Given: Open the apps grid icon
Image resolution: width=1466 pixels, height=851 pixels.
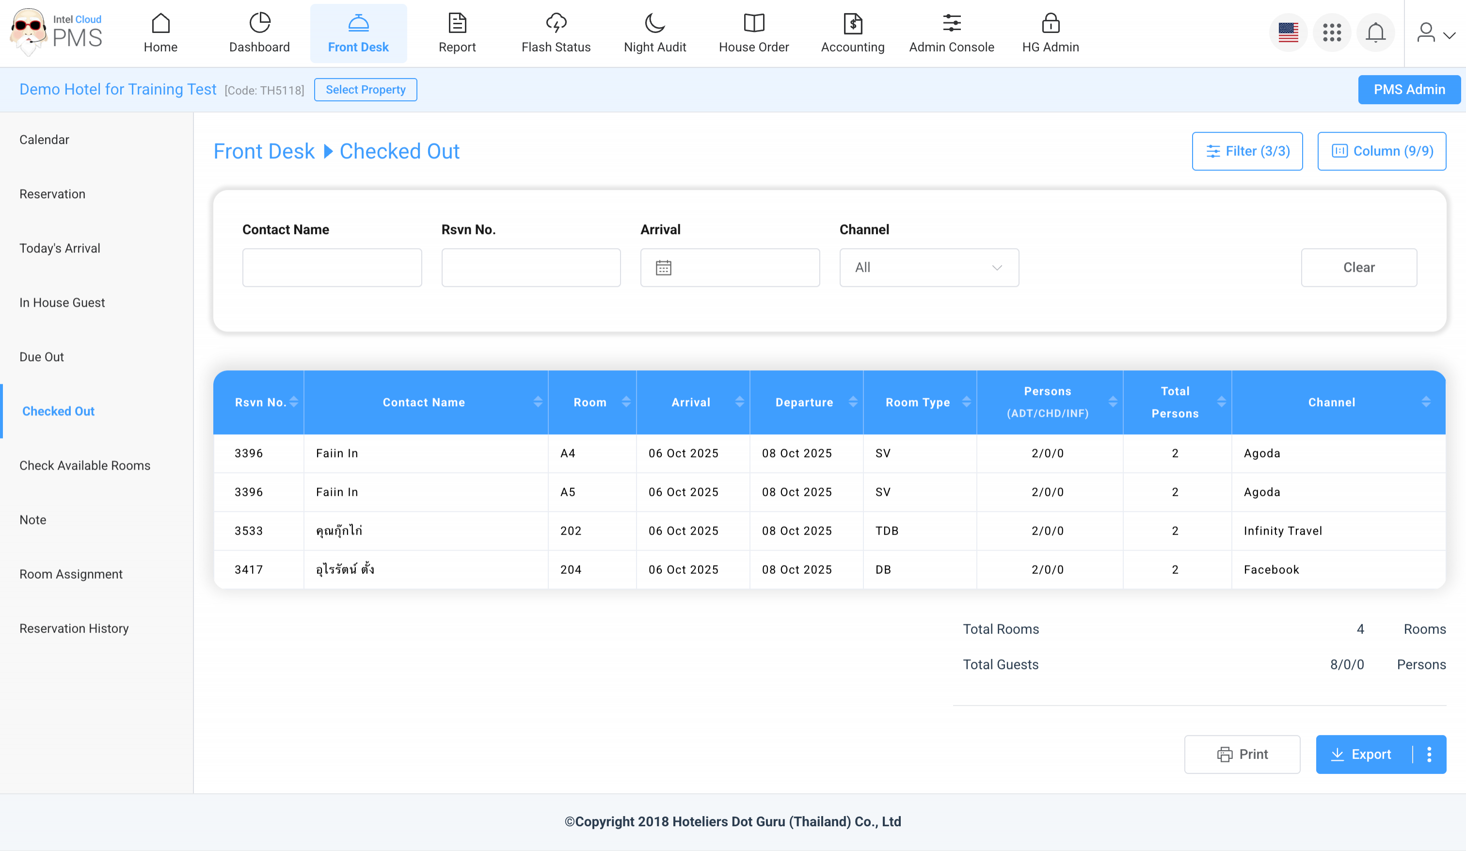Looking at the screenshot, I should [1332, 32].
